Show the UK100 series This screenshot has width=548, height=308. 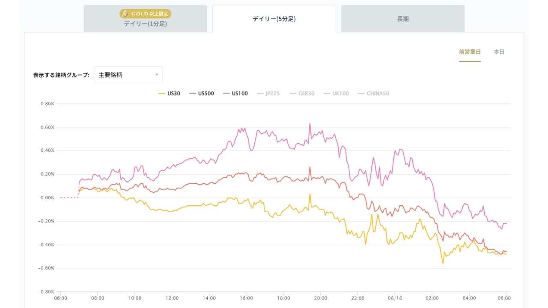pos(336,93)
